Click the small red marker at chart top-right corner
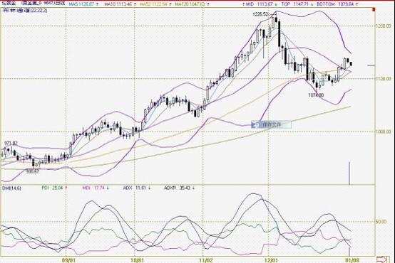Image resolution: width=395 pixels, height=263 pixels. (x=374, y=9)
